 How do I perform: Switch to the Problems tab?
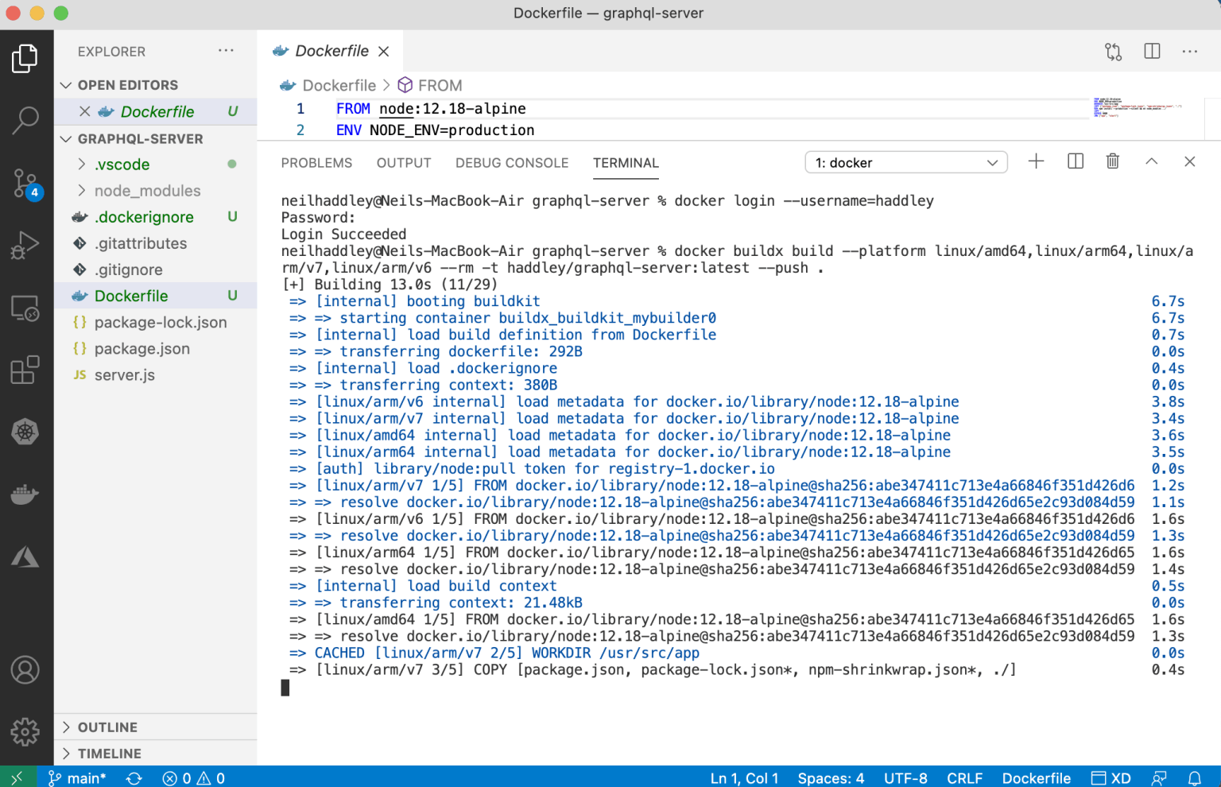click(x=316, y=163)
